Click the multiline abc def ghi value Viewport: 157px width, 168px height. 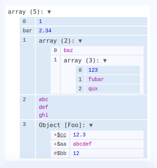(44, 107)
